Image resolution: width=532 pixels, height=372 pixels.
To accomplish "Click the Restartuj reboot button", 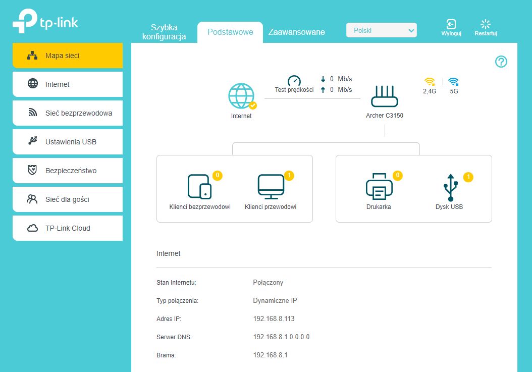I will coord(486,27).
